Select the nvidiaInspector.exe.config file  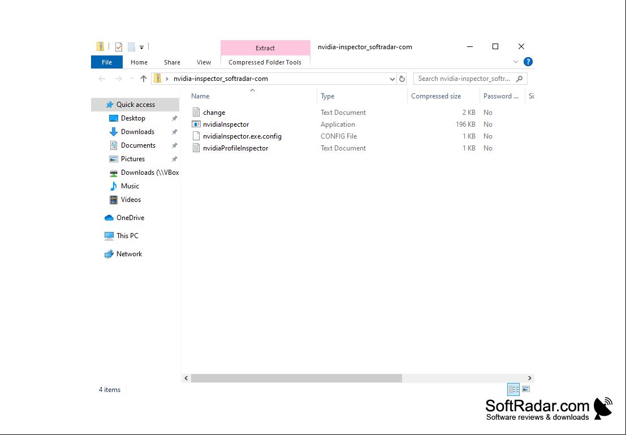pos(242,136)
